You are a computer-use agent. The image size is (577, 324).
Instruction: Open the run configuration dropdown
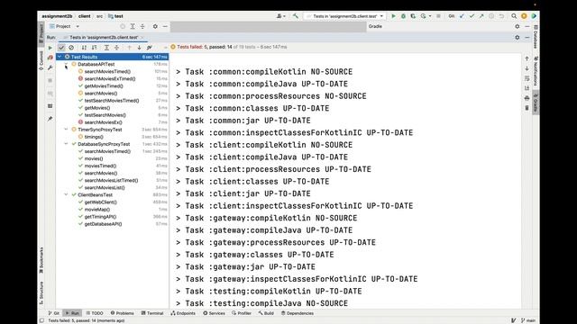[x=344, y=16]
